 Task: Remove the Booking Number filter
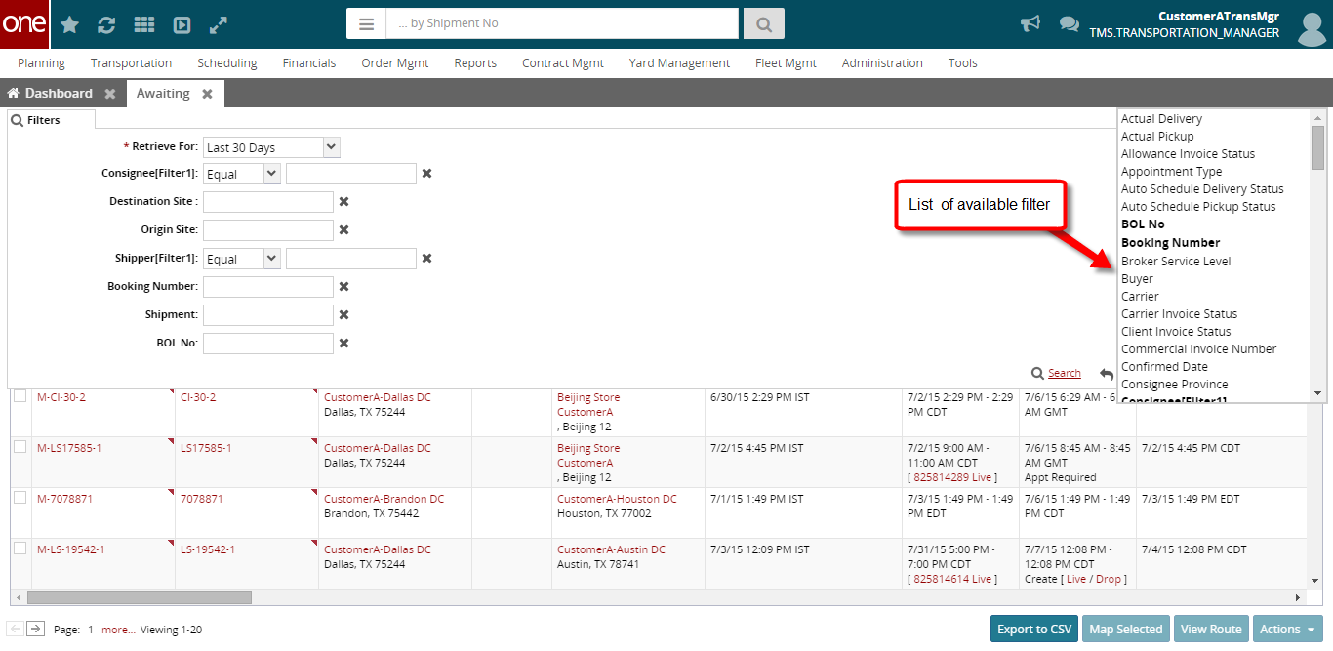point(343,287)
